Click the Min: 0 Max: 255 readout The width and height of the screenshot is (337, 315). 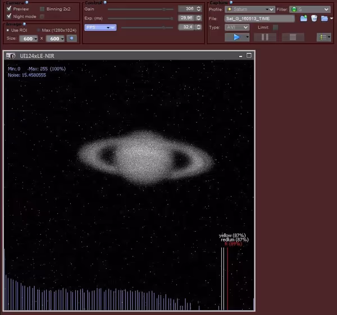37,69
